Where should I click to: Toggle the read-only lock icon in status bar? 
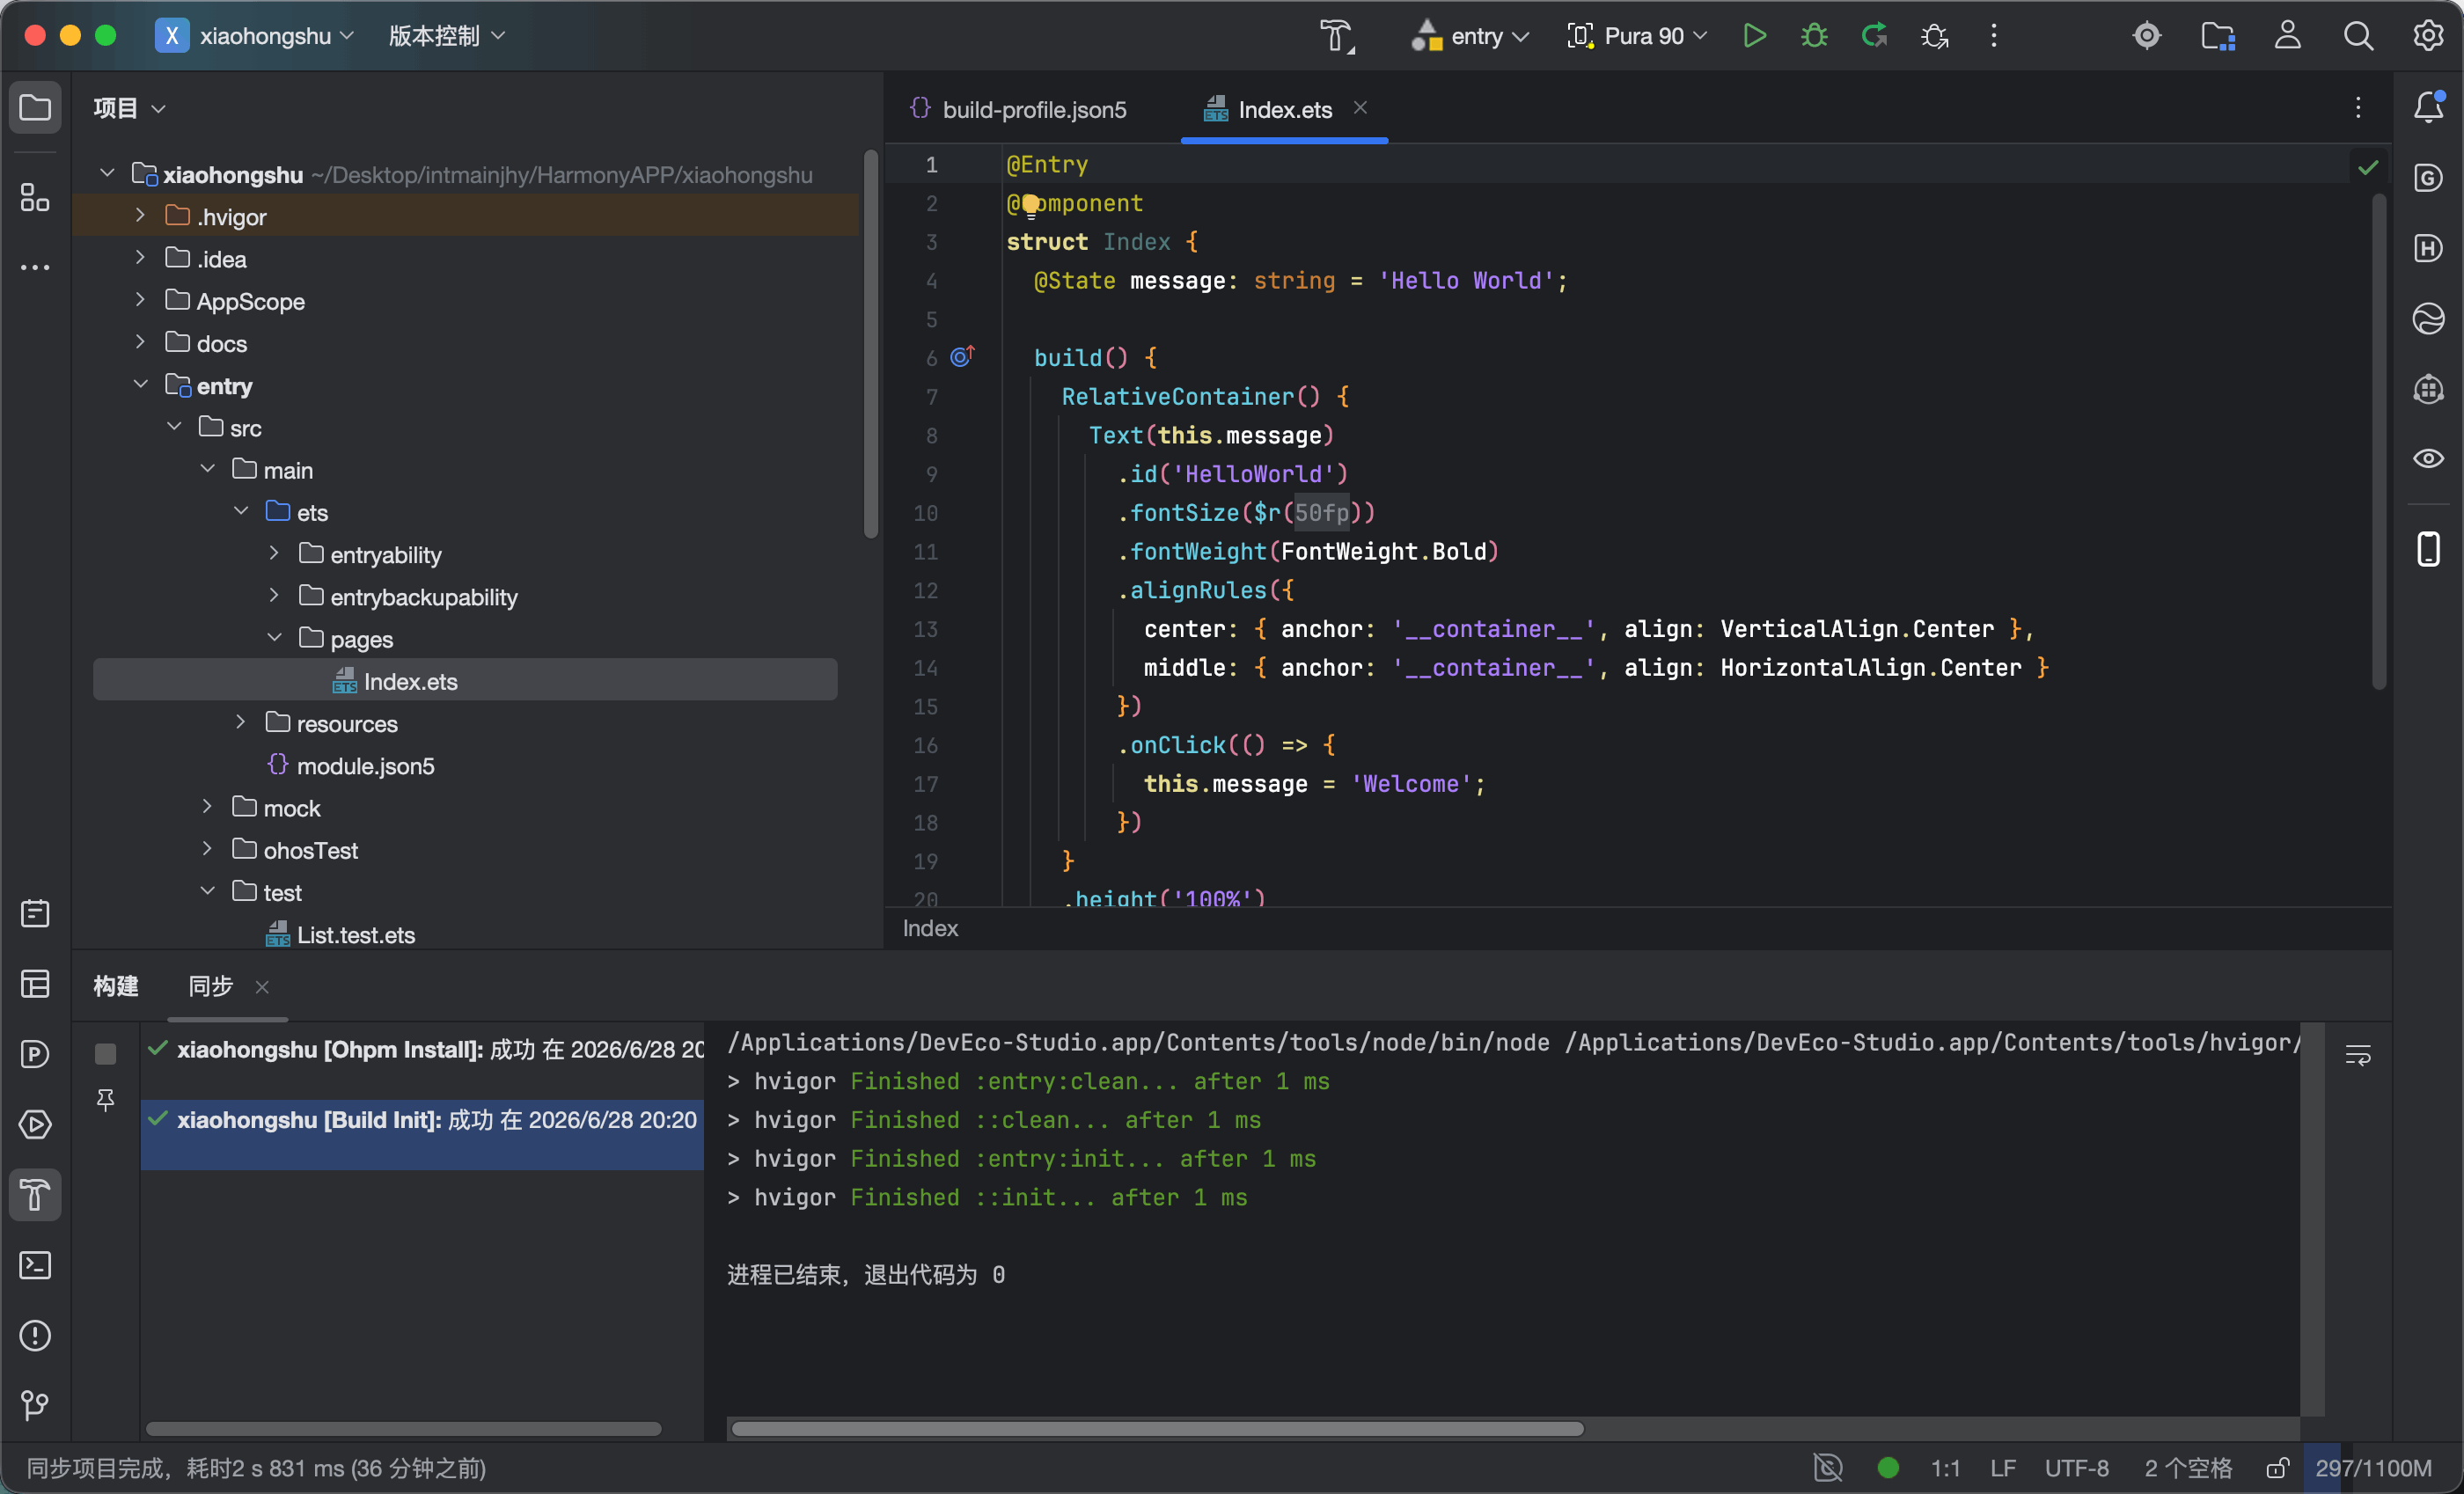pyautogui.click(x=2277, y=1468)
